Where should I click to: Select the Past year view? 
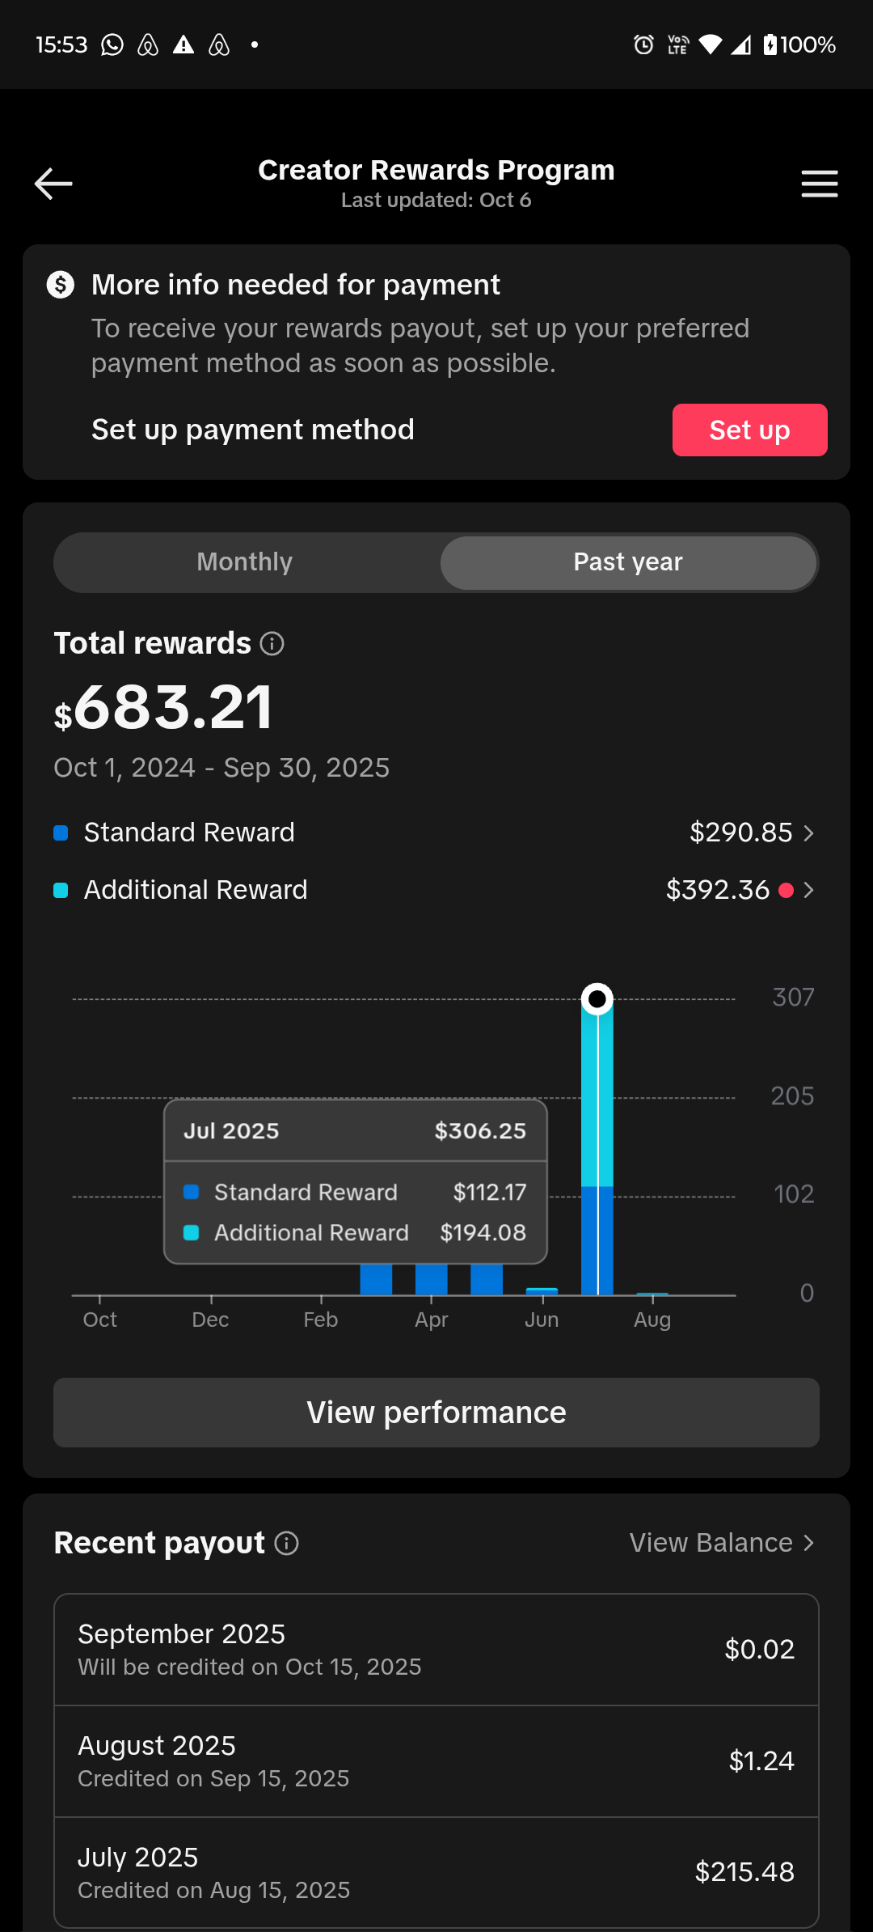[x=628, y=562]
